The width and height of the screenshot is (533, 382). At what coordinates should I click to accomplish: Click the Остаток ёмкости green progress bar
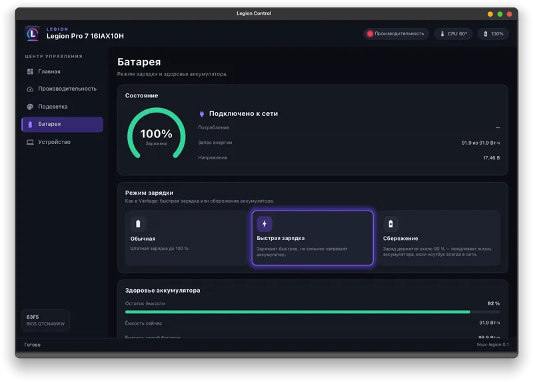point(312,312)
